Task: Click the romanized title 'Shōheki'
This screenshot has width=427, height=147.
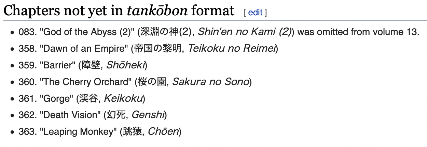Action: [x=125, y=65]
